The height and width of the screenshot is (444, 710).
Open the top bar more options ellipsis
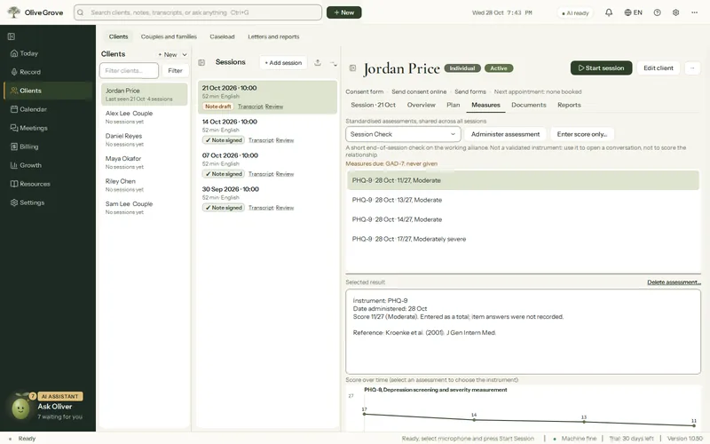694,12
